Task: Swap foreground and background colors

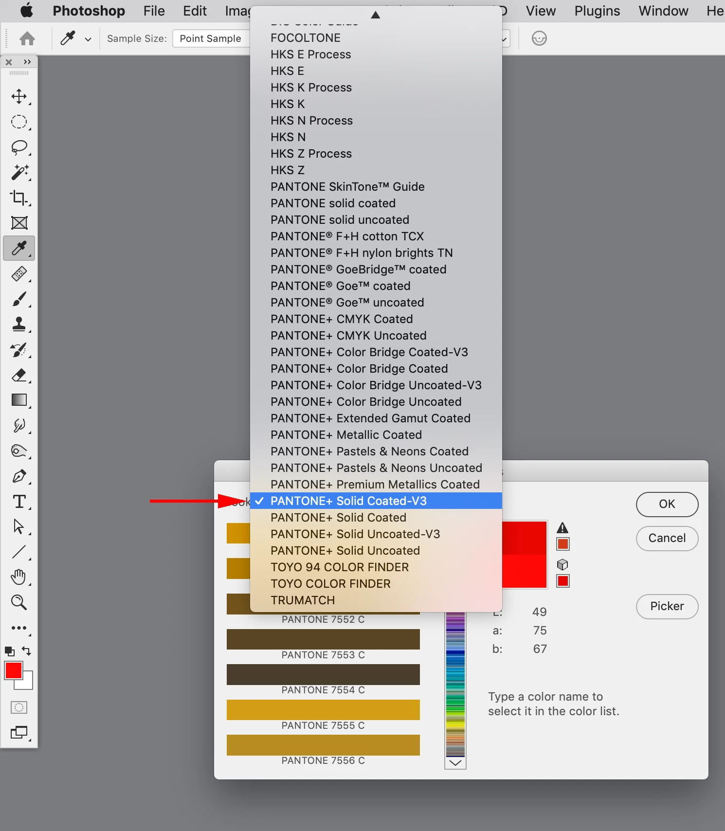Action: click(27, 650)
